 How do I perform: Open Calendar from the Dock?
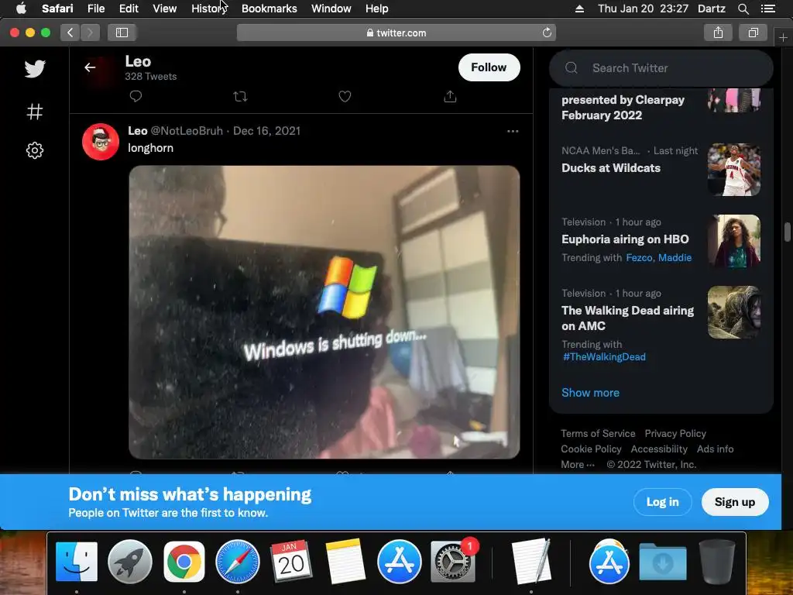291,561
